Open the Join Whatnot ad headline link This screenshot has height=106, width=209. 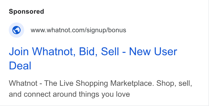click(93, 58)
